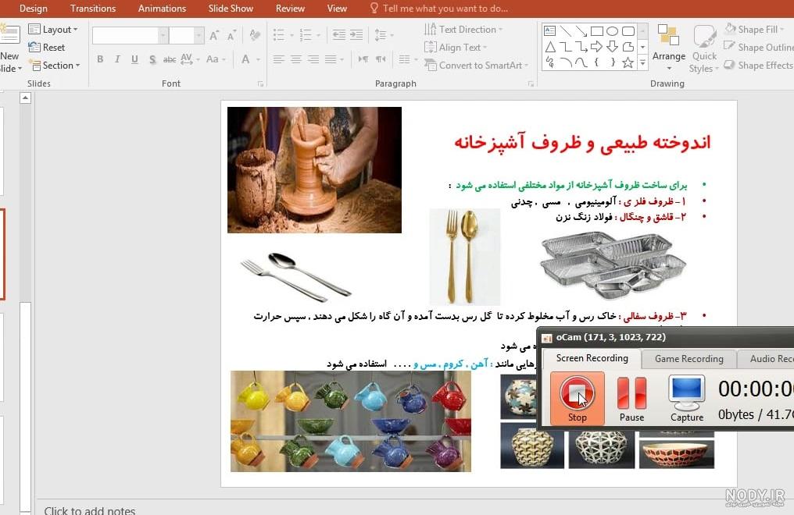This screenshot has width=794, height=515.
Task: Click the slide panel scroll up arrow
Action: coord(25,98)
